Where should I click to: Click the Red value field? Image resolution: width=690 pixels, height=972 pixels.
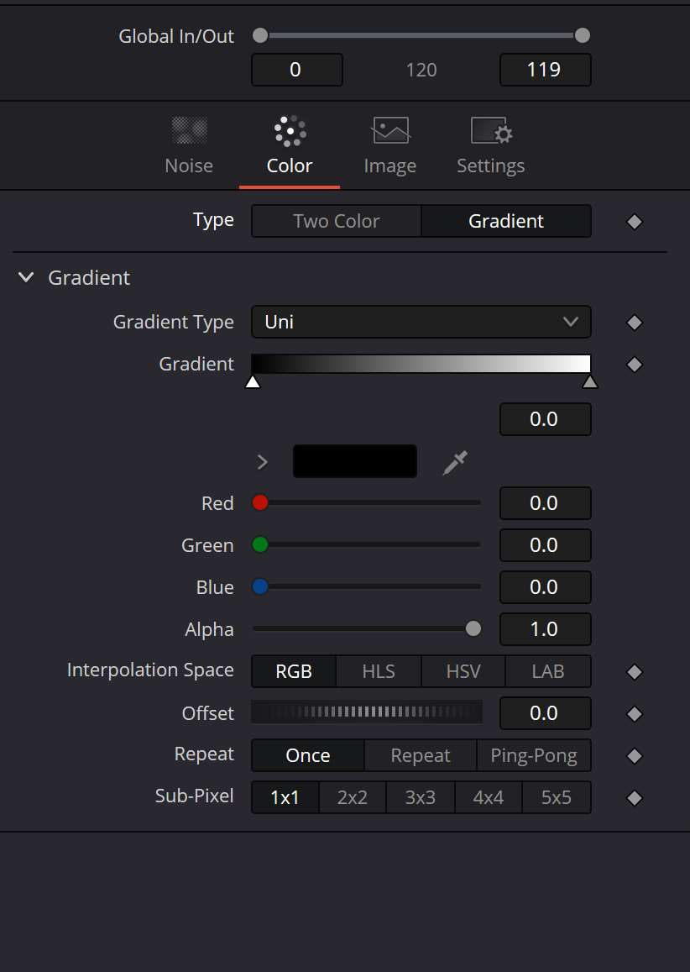[545, 503]
